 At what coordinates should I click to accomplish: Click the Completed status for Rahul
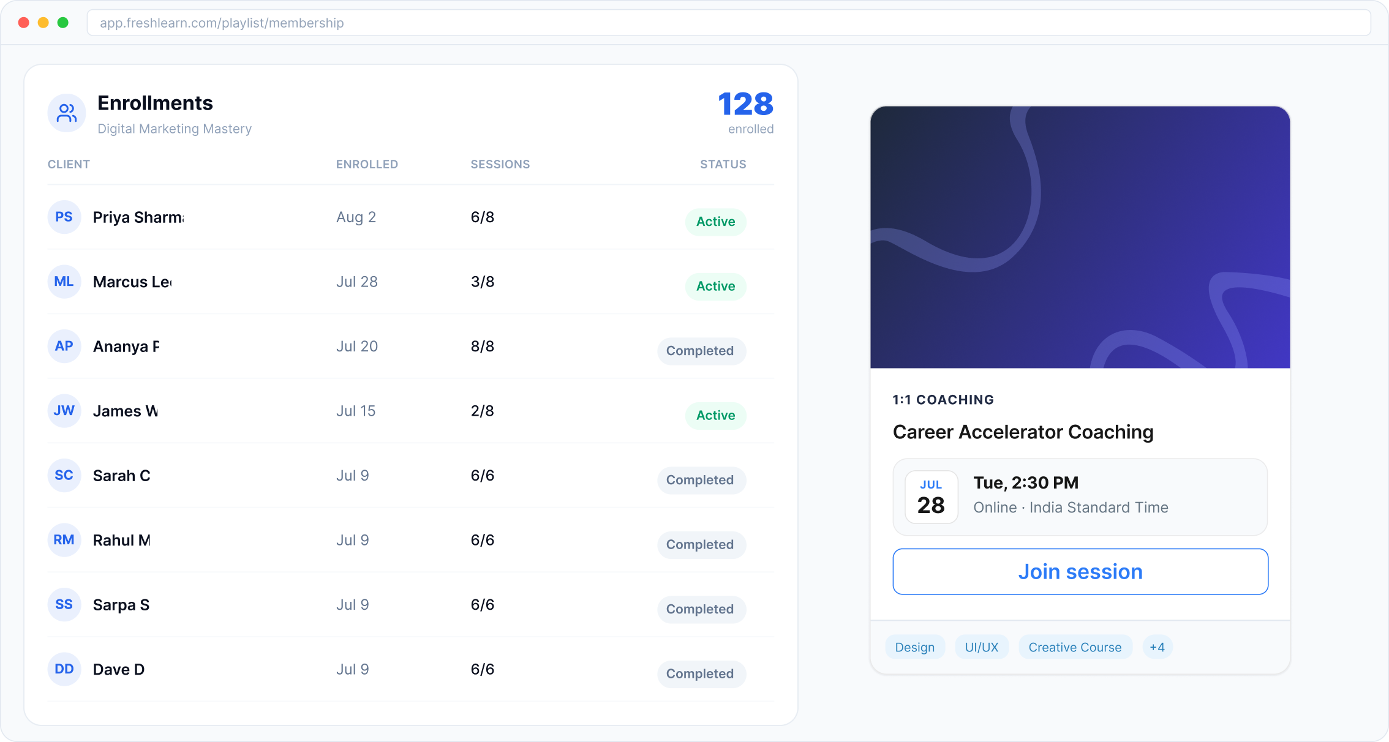(x=702, y=544)
